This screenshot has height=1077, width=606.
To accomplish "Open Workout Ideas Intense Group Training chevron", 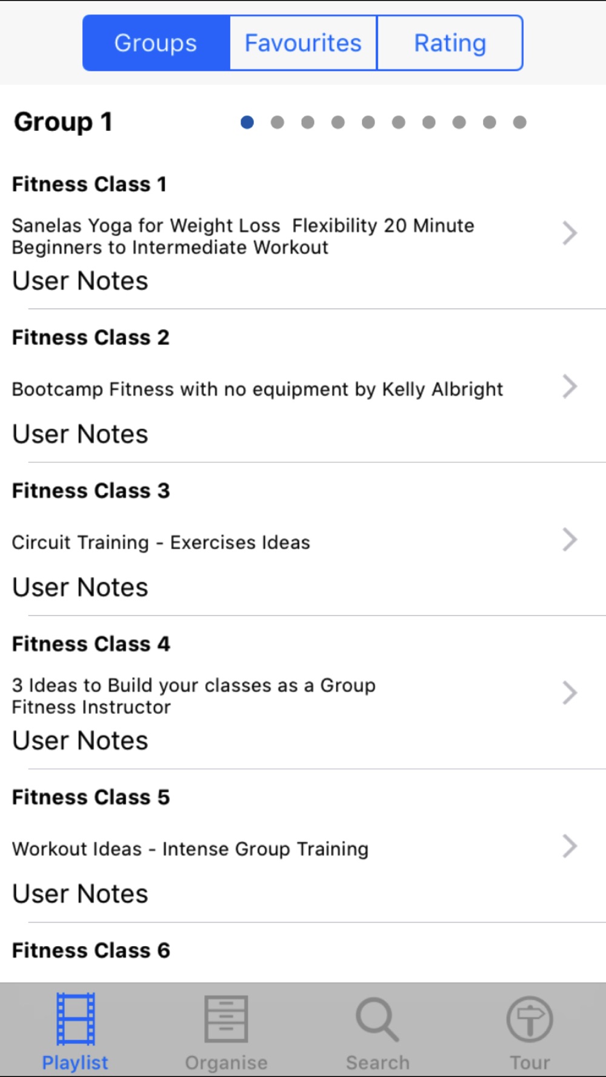I will (570, 846).
